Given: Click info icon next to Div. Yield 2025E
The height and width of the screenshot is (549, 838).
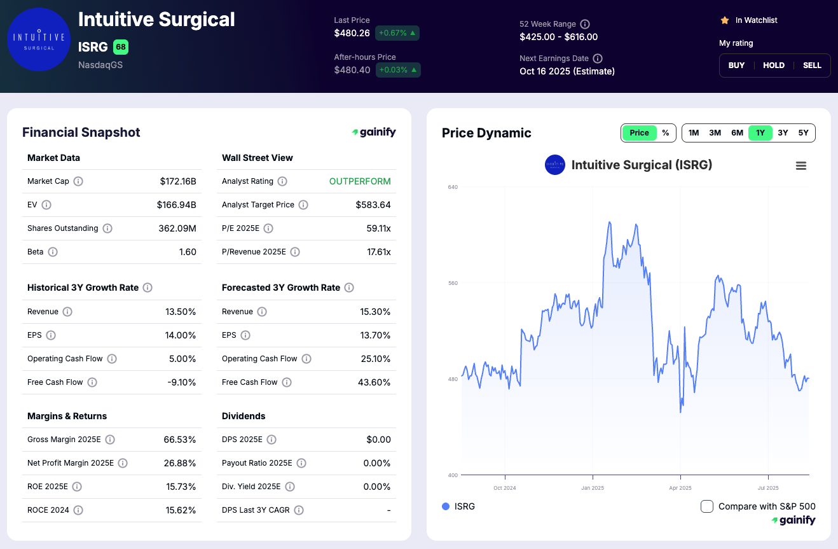Looking at the screenshot, I should [290, 487].
